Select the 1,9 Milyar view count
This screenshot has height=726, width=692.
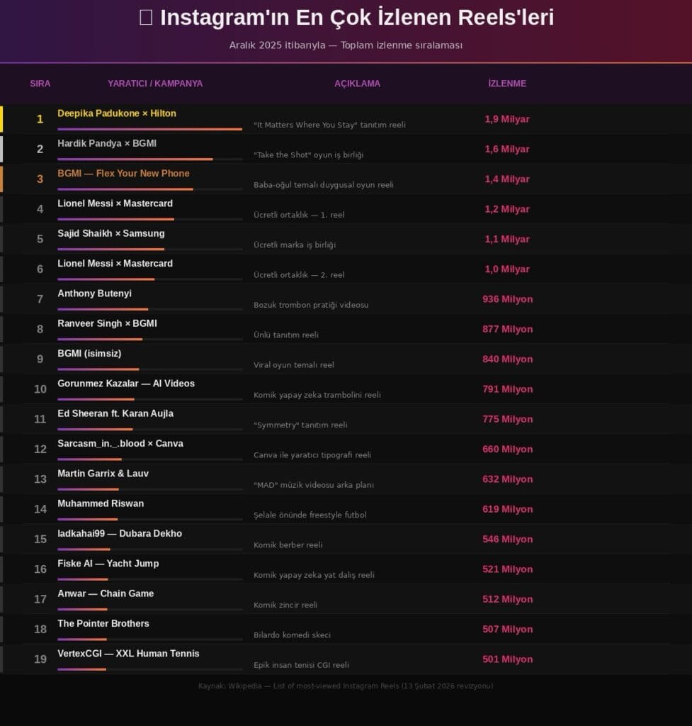[507, 119]
